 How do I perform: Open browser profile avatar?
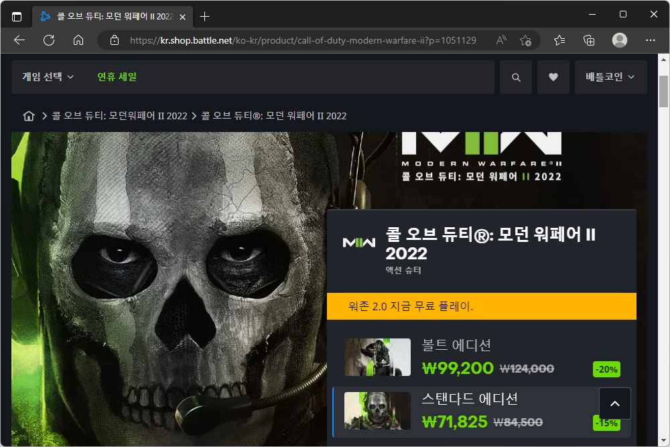coord(620,40)
